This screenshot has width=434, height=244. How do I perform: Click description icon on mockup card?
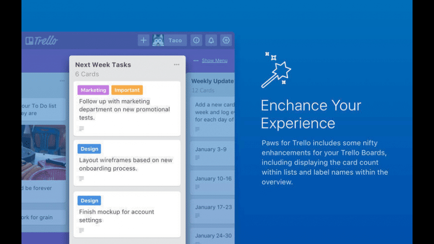click(81, 231)
